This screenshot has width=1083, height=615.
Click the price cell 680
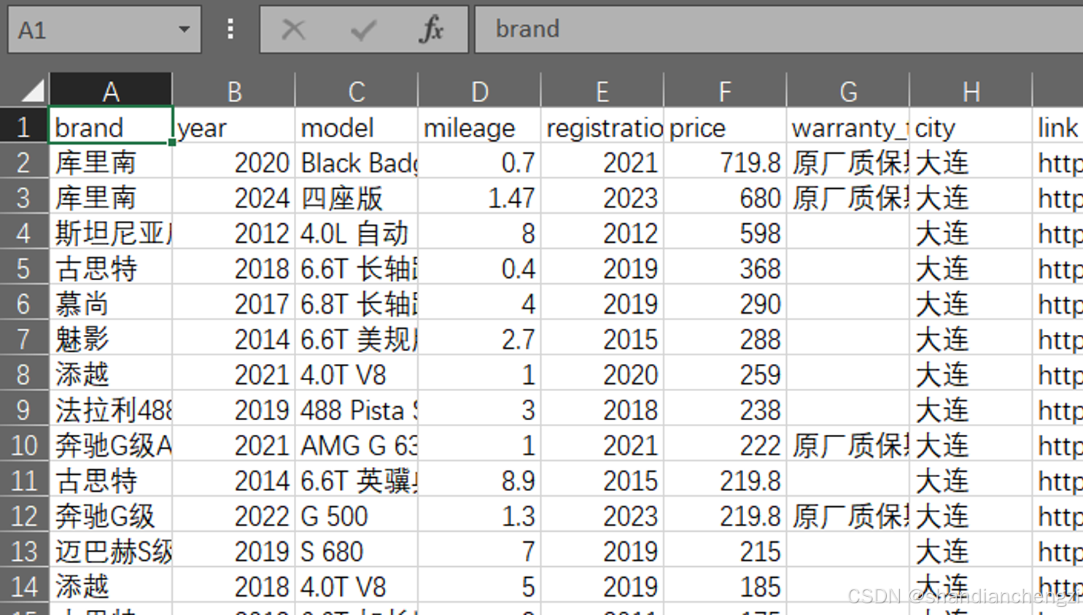pyautogui.click(x=725, y=198)
